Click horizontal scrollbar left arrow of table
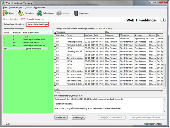 pos(56,92)
